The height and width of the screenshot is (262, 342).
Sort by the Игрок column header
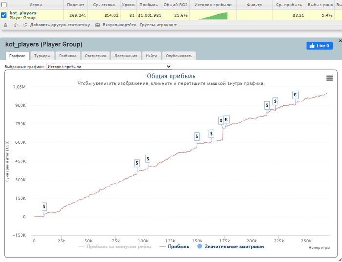pyautogui.click(x=36, y=5)
